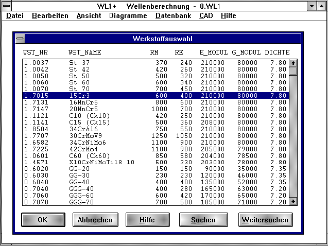
Task: Open the Datei menu
Action: 15,16
